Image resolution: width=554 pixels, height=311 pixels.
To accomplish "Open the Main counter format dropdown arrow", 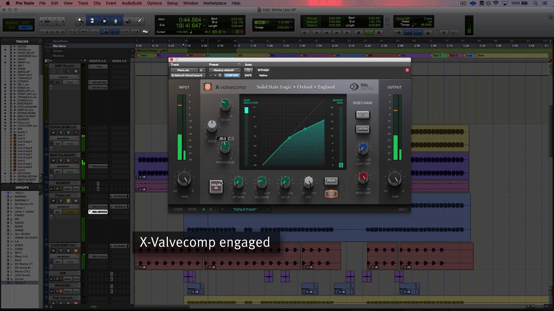I will (x=205, y=20).
